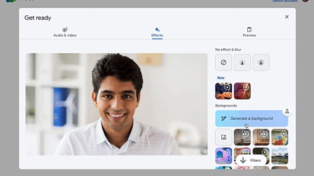
Task: Click the self-view video preview
Action: (x=116, y=104)
